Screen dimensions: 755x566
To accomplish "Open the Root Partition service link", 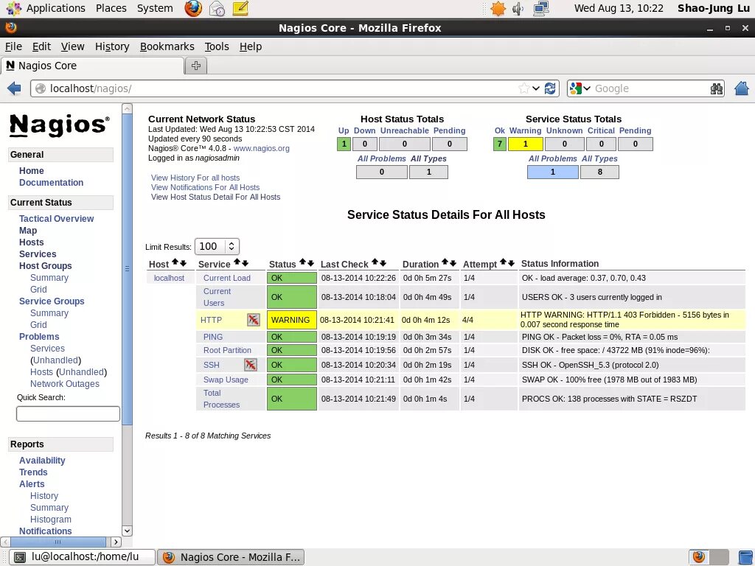I will pos(227,350).
